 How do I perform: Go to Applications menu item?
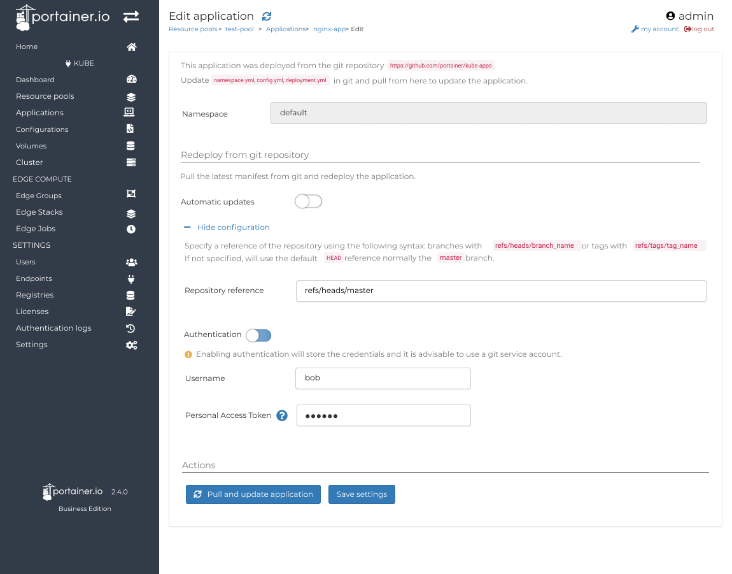39,113
